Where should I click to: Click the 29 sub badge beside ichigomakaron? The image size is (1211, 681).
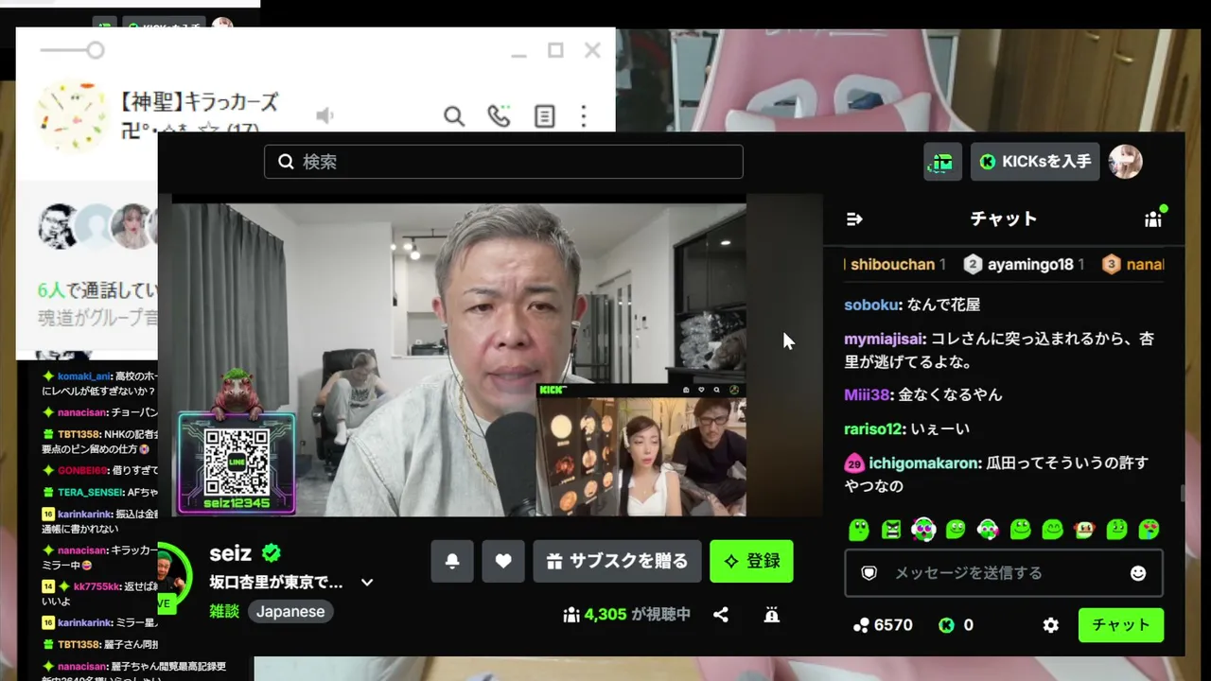(854, 463)
